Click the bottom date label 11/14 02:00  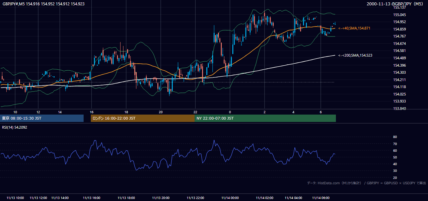[265, 198]
